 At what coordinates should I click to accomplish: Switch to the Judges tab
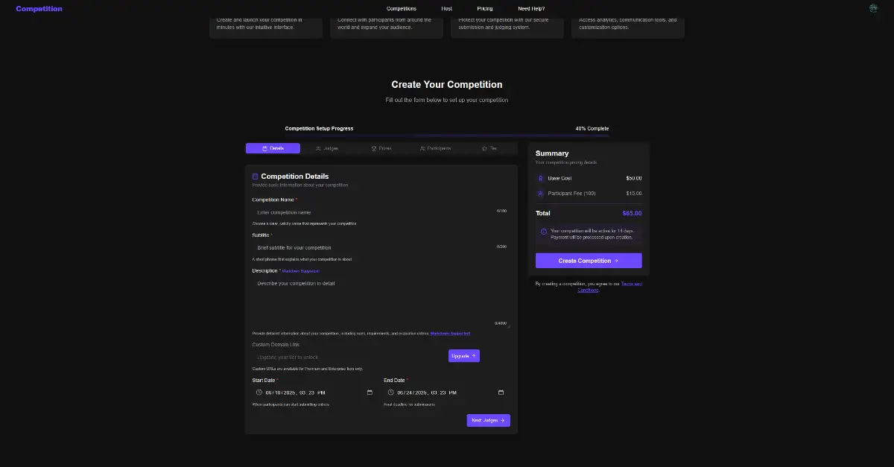327,148
